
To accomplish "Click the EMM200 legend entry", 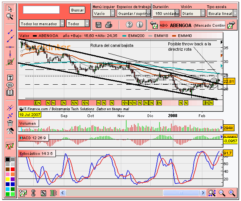I will (x=134, y=36).
